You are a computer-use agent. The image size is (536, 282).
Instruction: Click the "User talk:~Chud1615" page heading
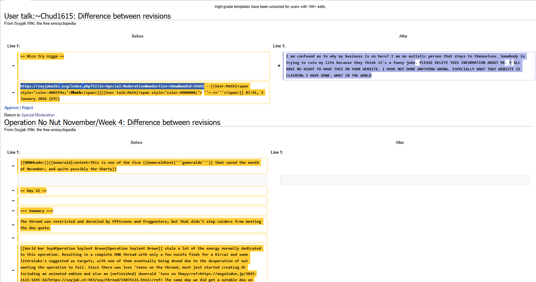coord(87,16)
